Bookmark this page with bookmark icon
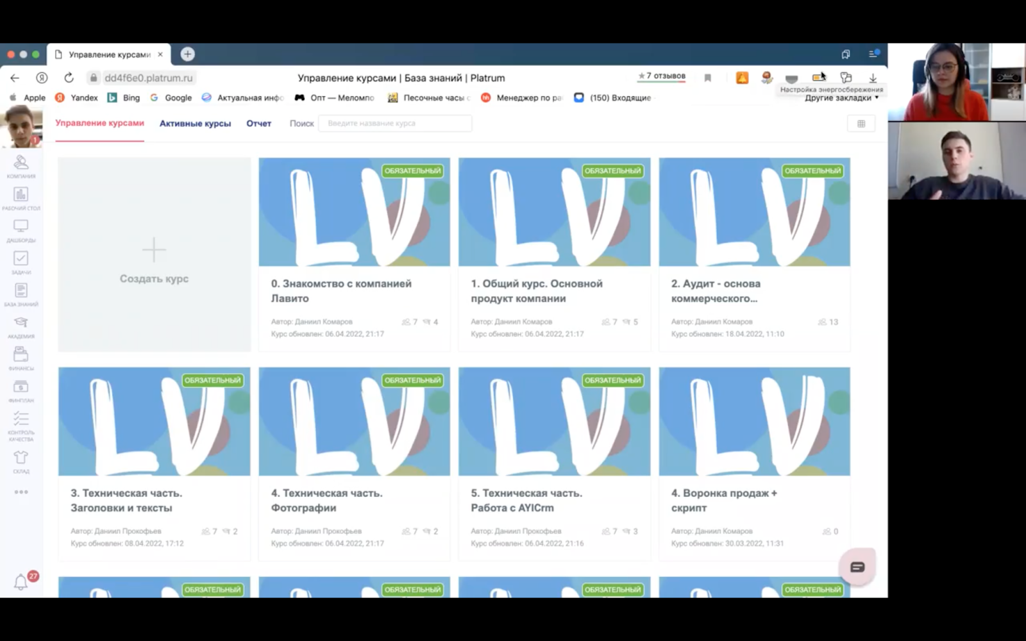Screen dimensions: 1026x641 click(708, 78)
